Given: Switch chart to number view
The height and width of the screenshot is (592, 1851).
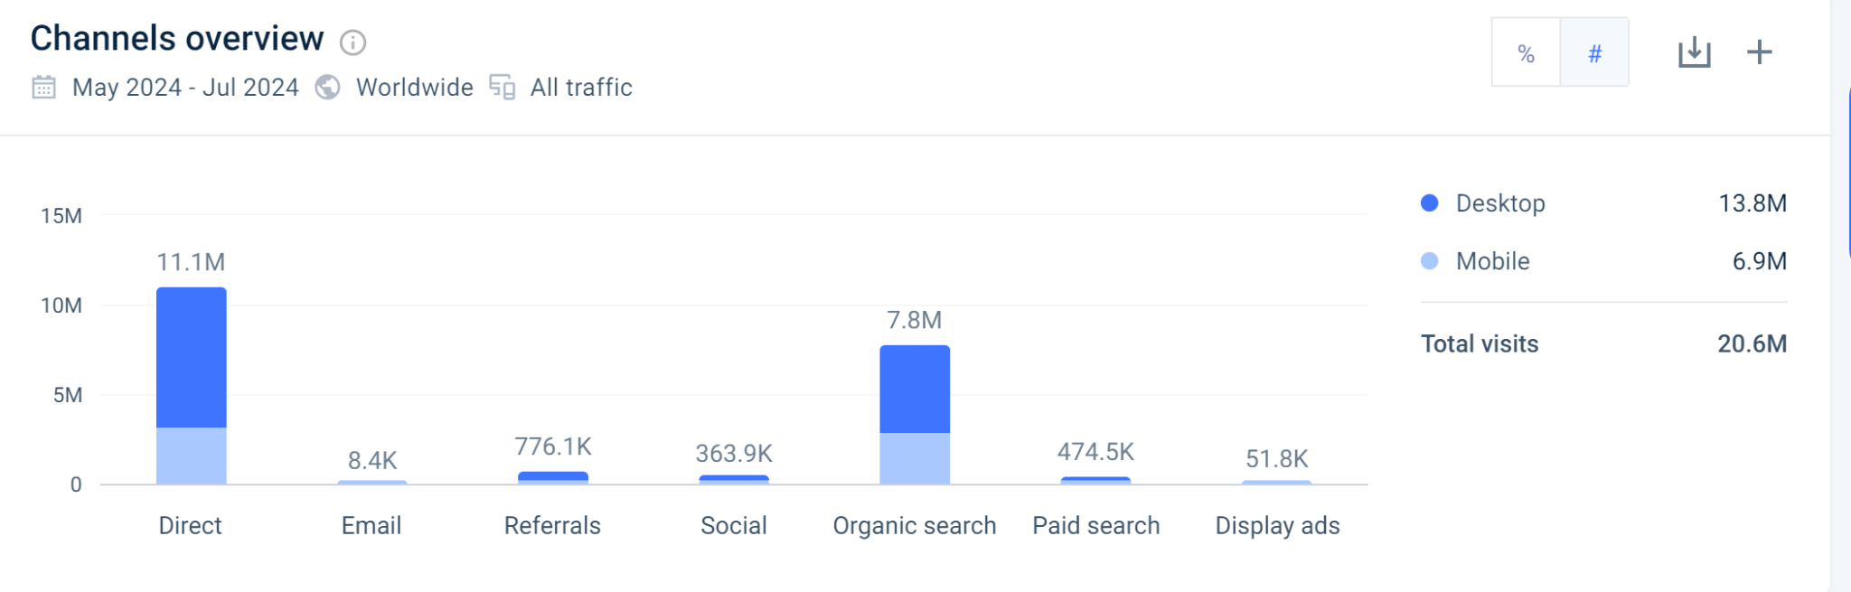Looking at the screenshot, I should point(1594,53).
